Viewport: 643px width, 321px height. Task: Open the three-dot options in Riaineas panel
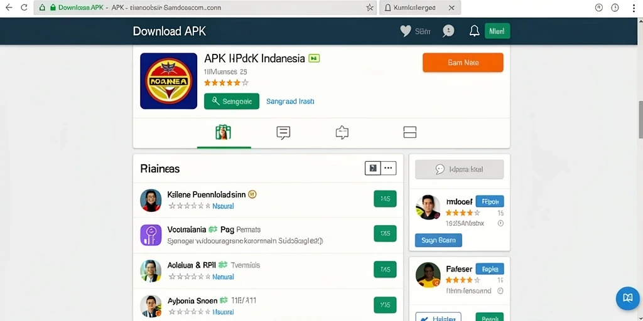point(389,168)
